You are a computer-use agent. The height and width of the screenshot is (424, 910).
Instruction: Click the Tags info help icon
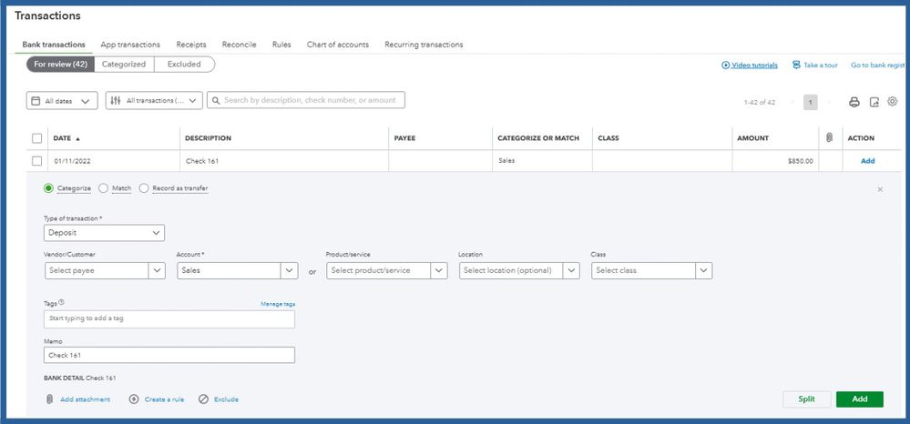pos(62,302)
